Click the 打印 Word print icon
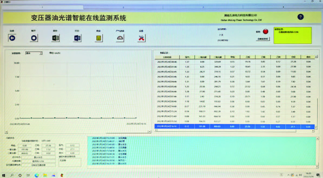Screen dimensions: 323x178 [x=77, y=38]
